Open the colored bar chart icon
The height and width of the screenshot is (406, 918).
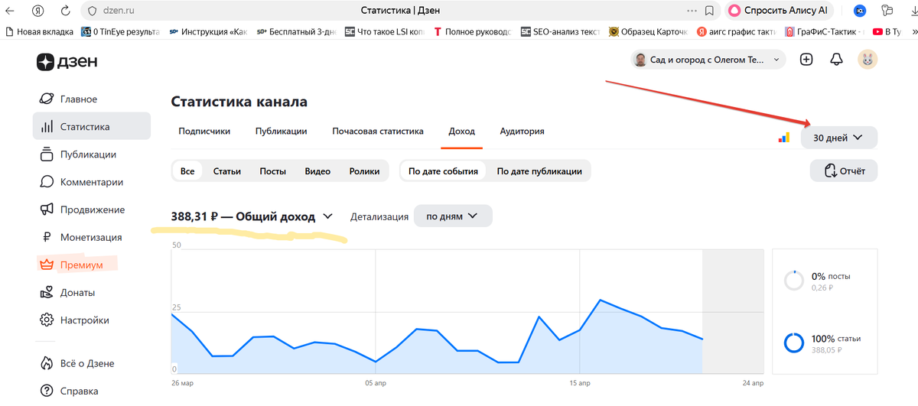point(783,138)
